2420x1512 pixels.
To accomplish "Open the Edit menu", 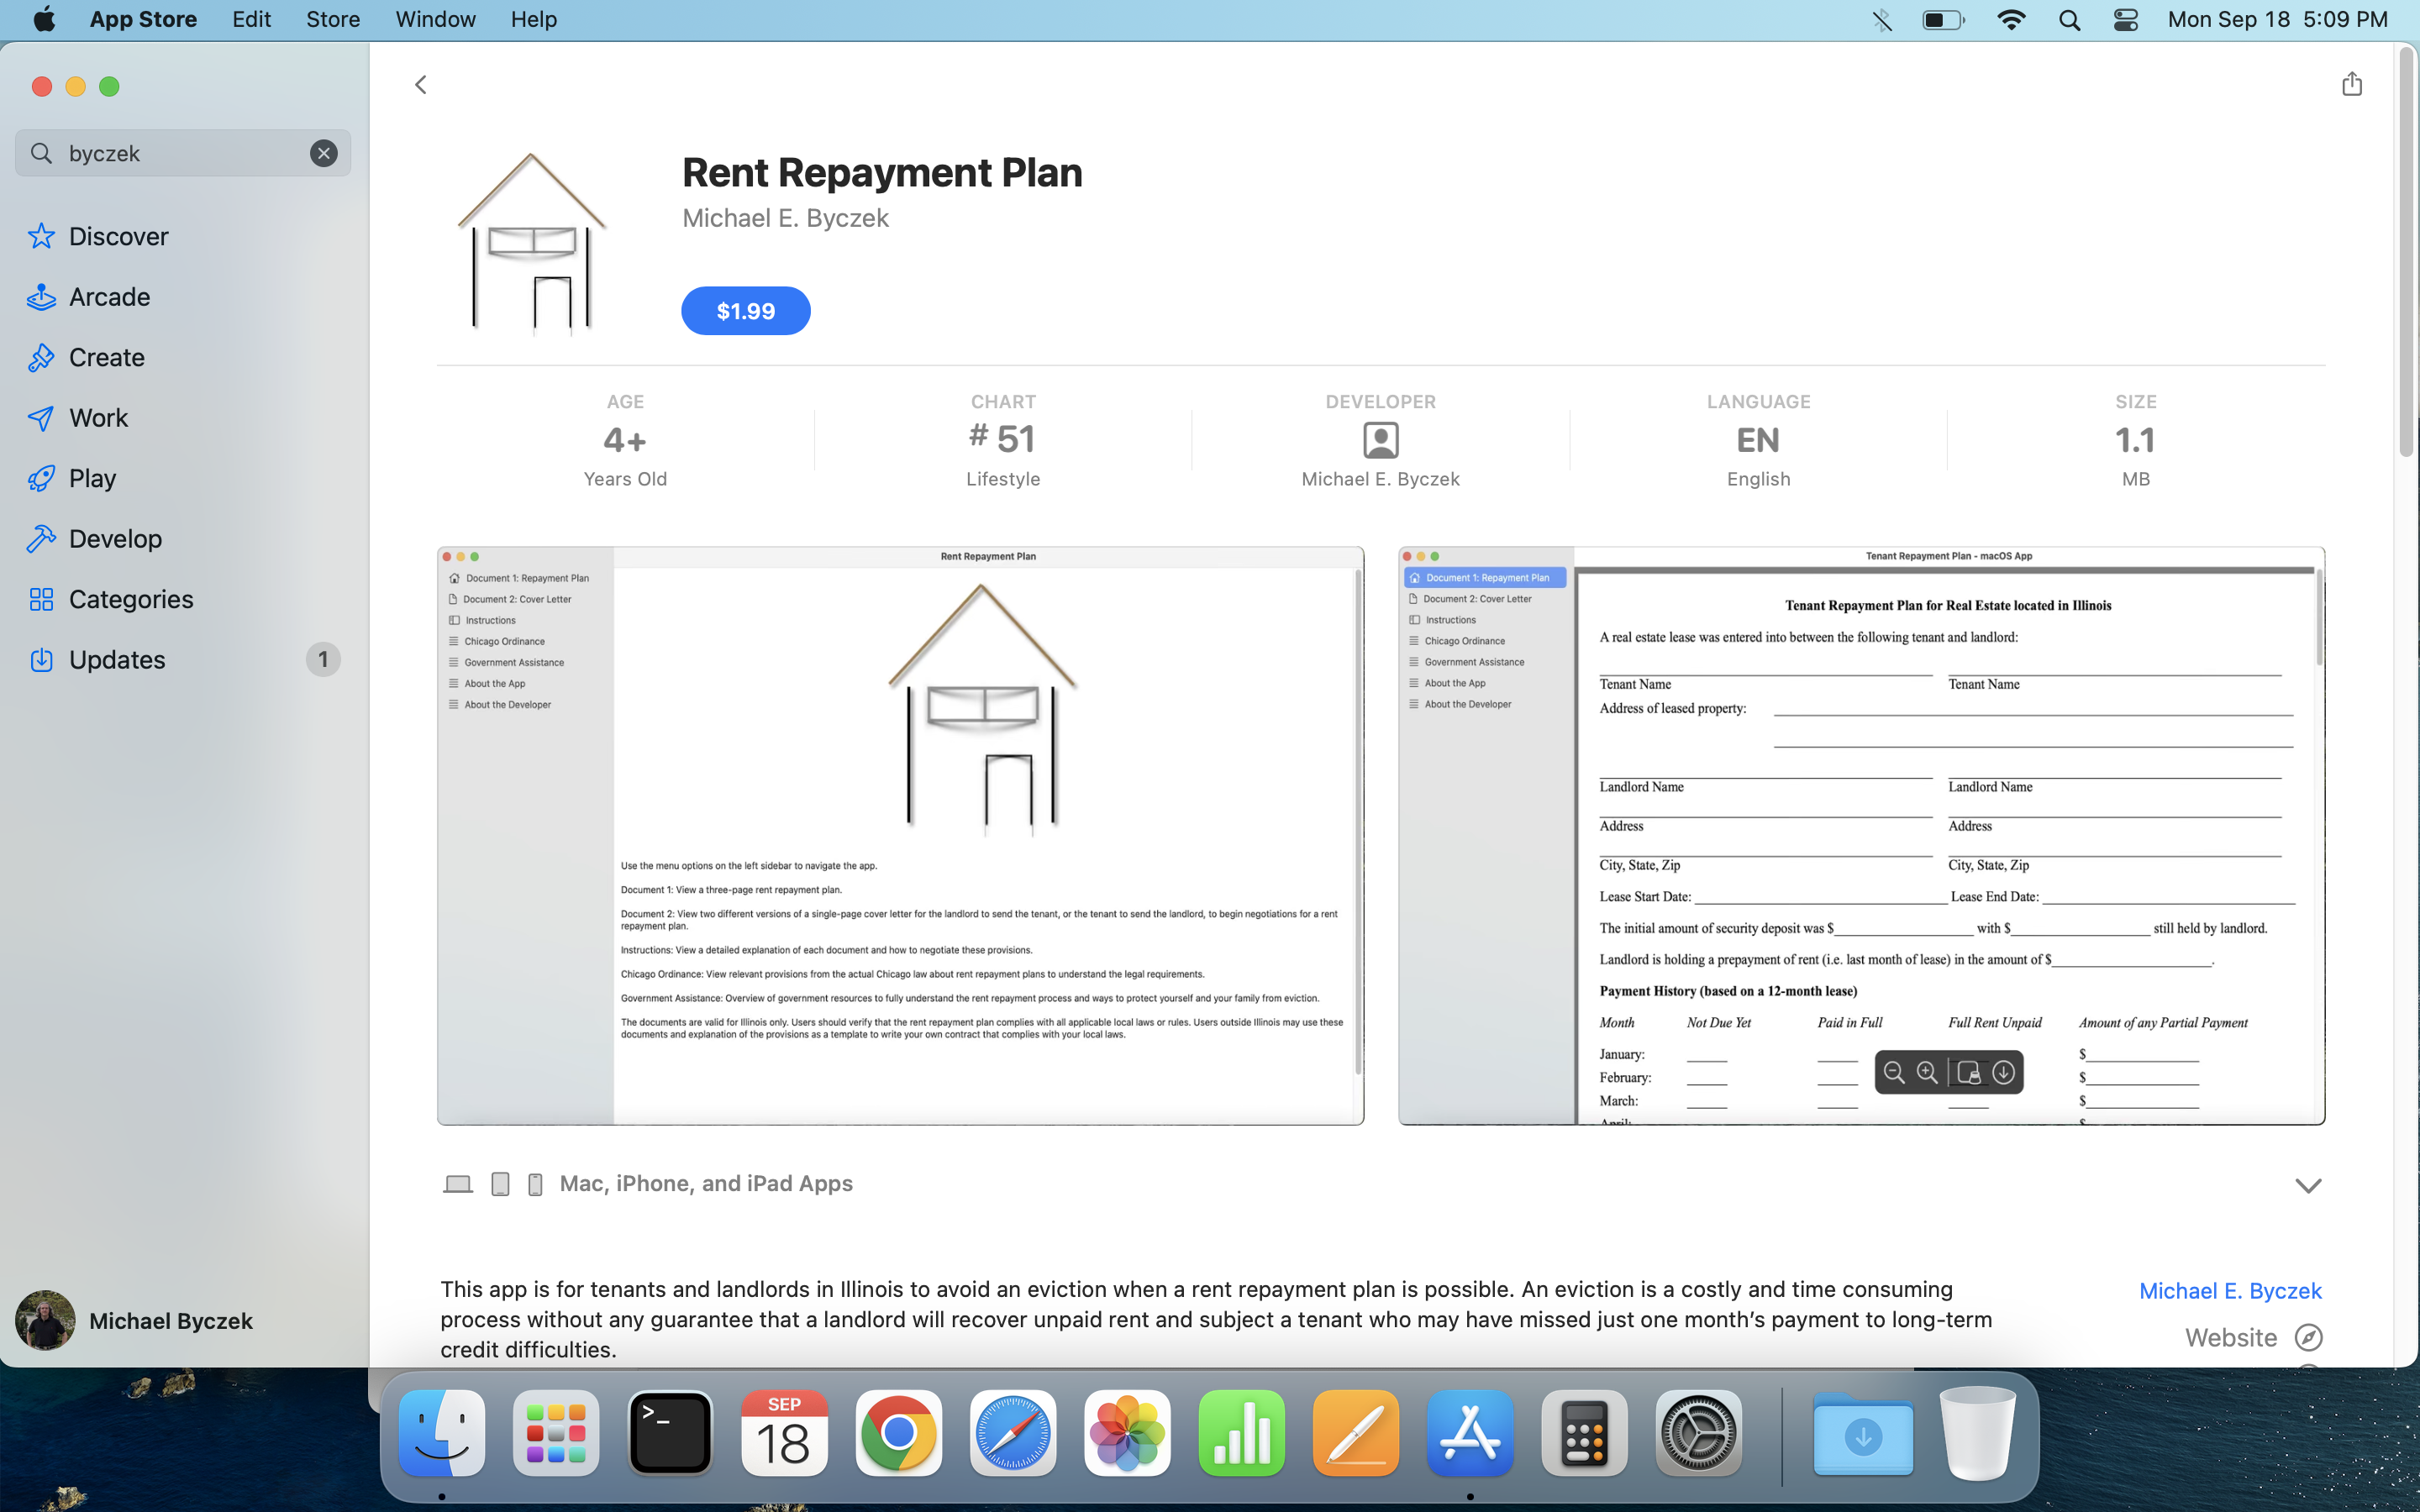I will 251,19.
